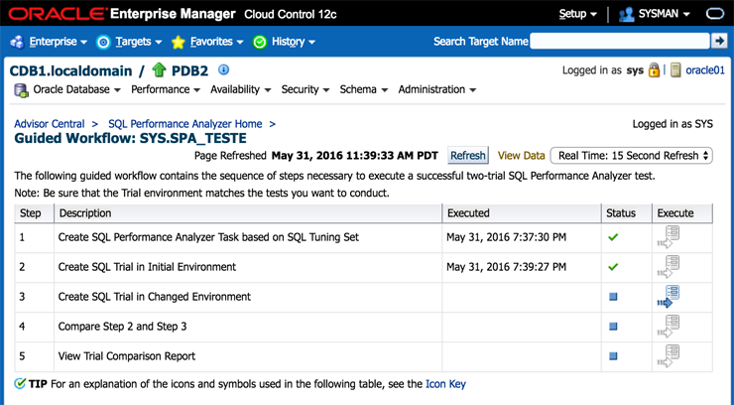Click the lock icon beside sys login
The height and width of the screenshot is (405, 734).
click(655, 70)
